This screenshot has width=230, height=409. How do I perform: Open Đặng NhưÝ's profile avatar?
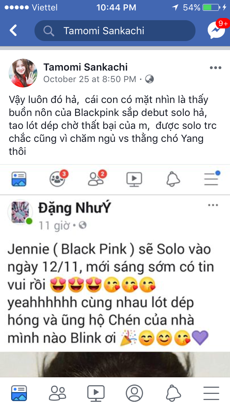20,212
